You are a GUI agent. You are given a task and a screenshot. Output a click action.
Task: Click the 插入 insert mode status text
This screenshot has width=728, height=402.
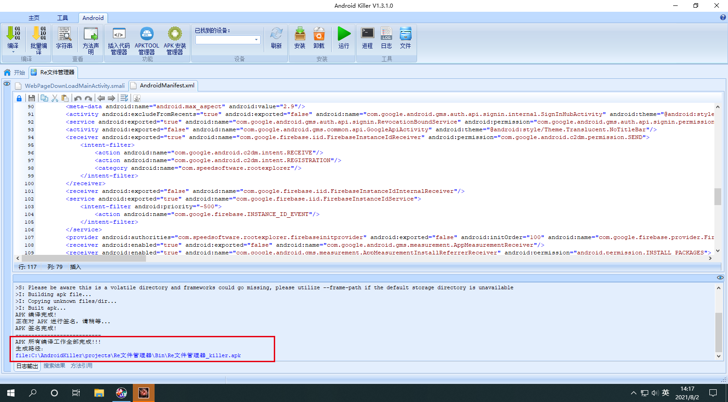pos(75,267)
